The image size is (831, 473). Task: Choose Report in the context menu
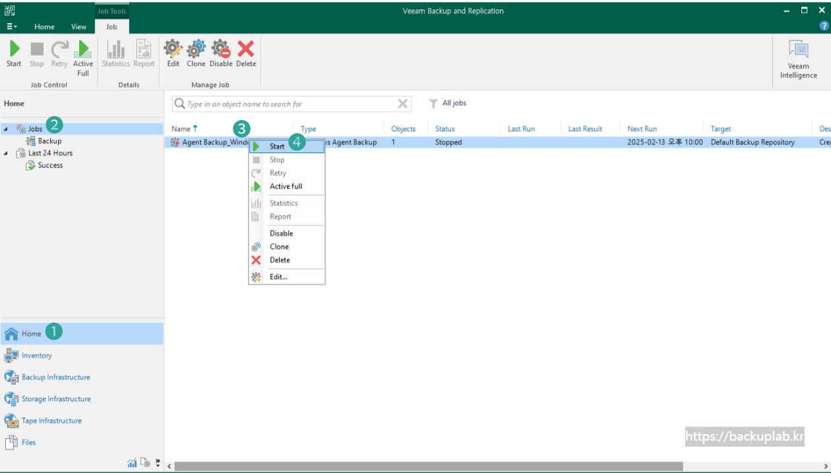click(x=287, y=216)
